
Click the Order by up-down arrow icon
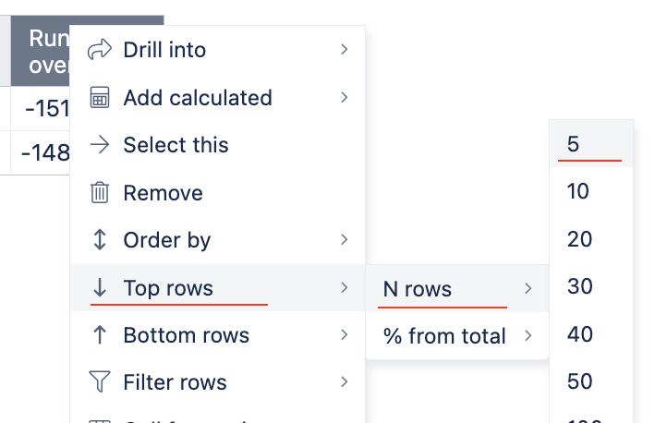click(100, 240)
